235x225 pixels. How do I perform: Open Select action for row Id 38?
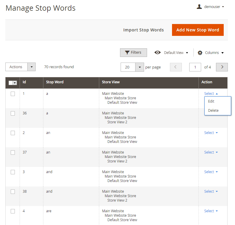211,192
